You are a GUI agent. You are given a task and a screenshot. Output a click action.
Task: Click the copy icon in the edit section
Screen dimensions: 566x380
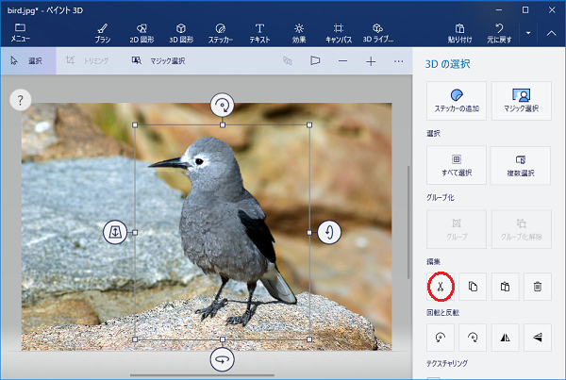[472, 285]
